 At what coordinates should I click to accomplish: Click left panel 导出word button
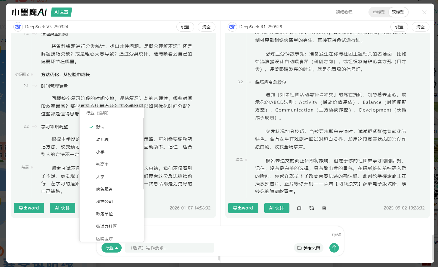(x=29, y=208)
